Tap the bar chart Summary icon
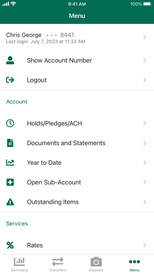154x273 pixels. pos(19,261)
